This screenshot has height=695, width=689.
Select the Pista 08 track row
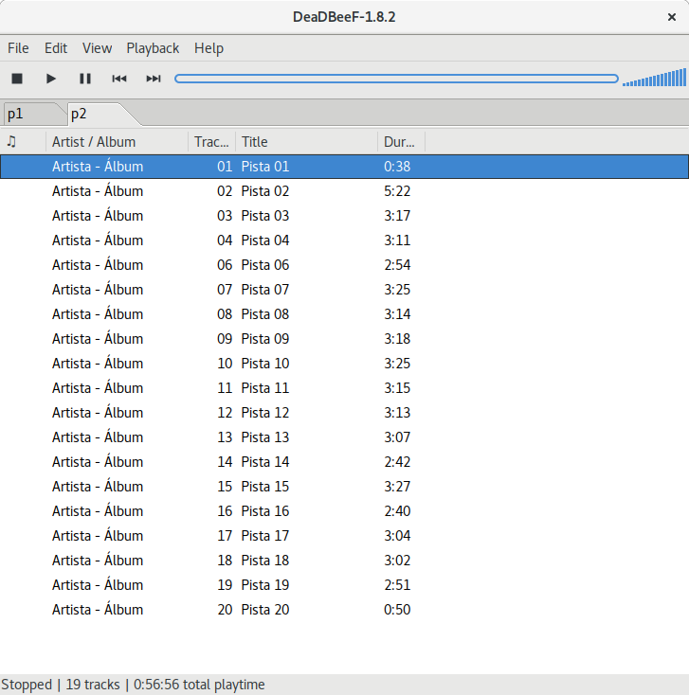(344, 314)
